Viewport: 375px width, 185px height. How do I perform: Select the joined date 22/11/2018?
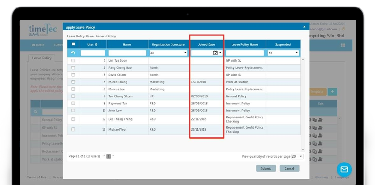[x=198, y=119]
